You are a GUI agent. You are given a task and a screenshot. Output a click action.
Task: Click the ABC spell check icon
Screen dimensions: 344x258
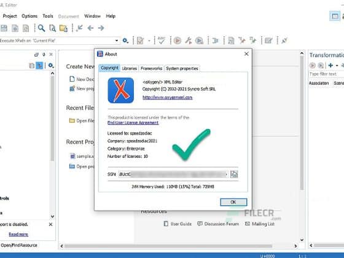point(162,41)
